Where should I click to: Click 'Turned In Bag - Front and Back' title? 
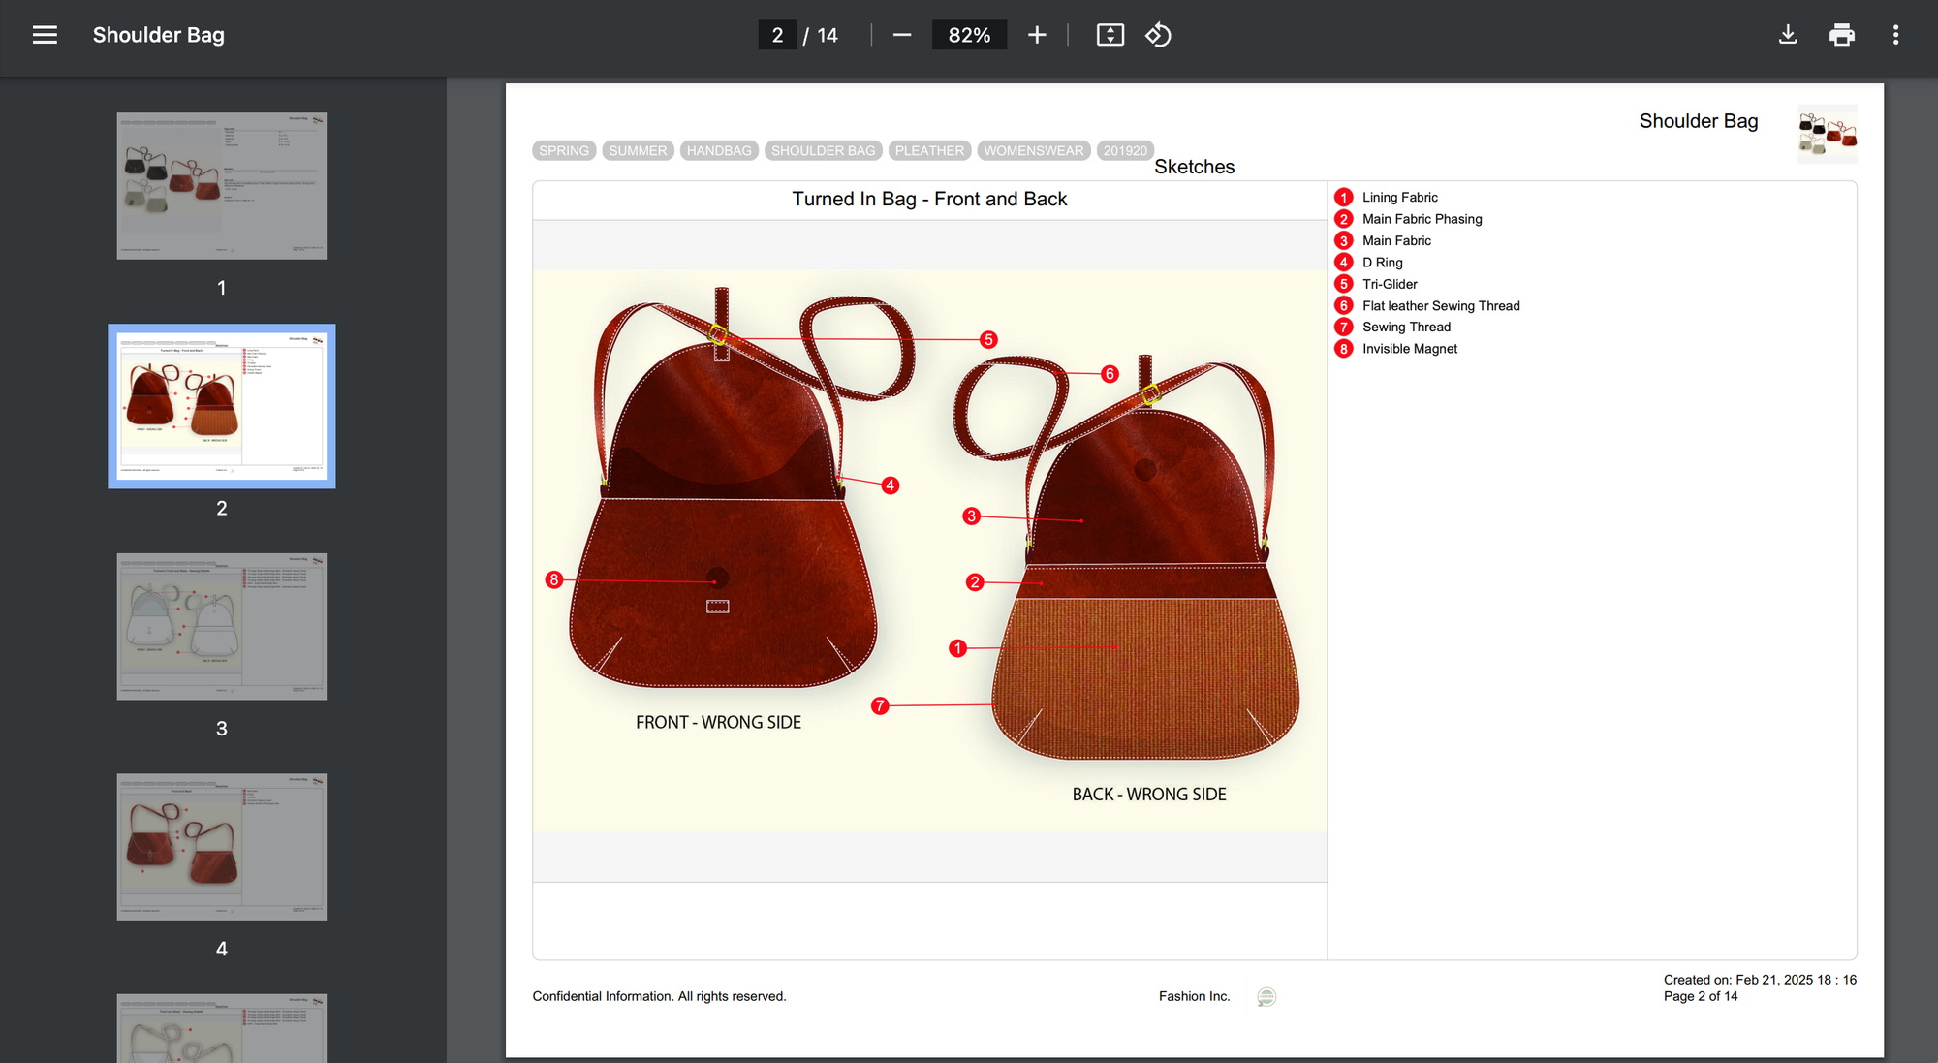point(929,199)
